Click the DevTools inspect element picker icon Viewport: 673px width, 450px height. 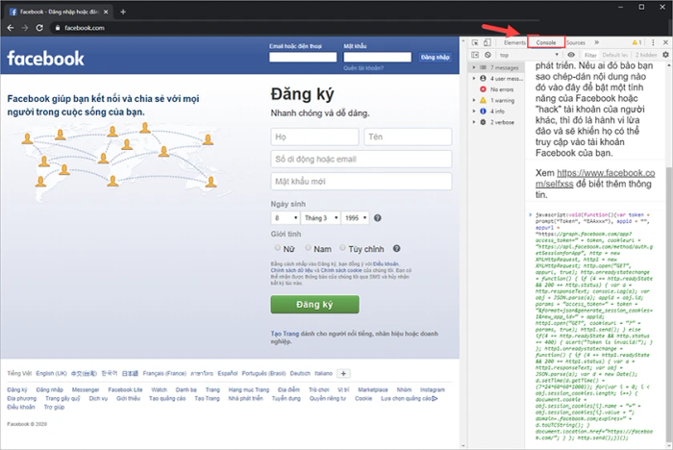pos(474,42)
